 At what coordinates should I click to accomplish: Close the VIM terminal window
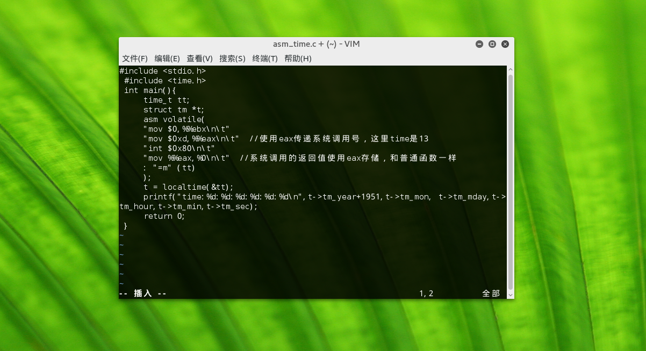(x=505, y=44)
